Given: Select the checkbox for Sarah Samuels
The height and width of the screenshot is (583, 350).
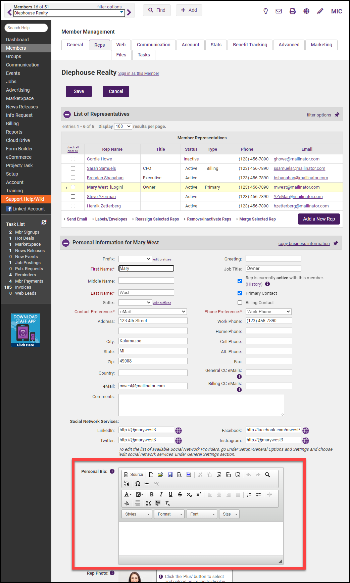Looking at the screenshot, I should 73,168.
